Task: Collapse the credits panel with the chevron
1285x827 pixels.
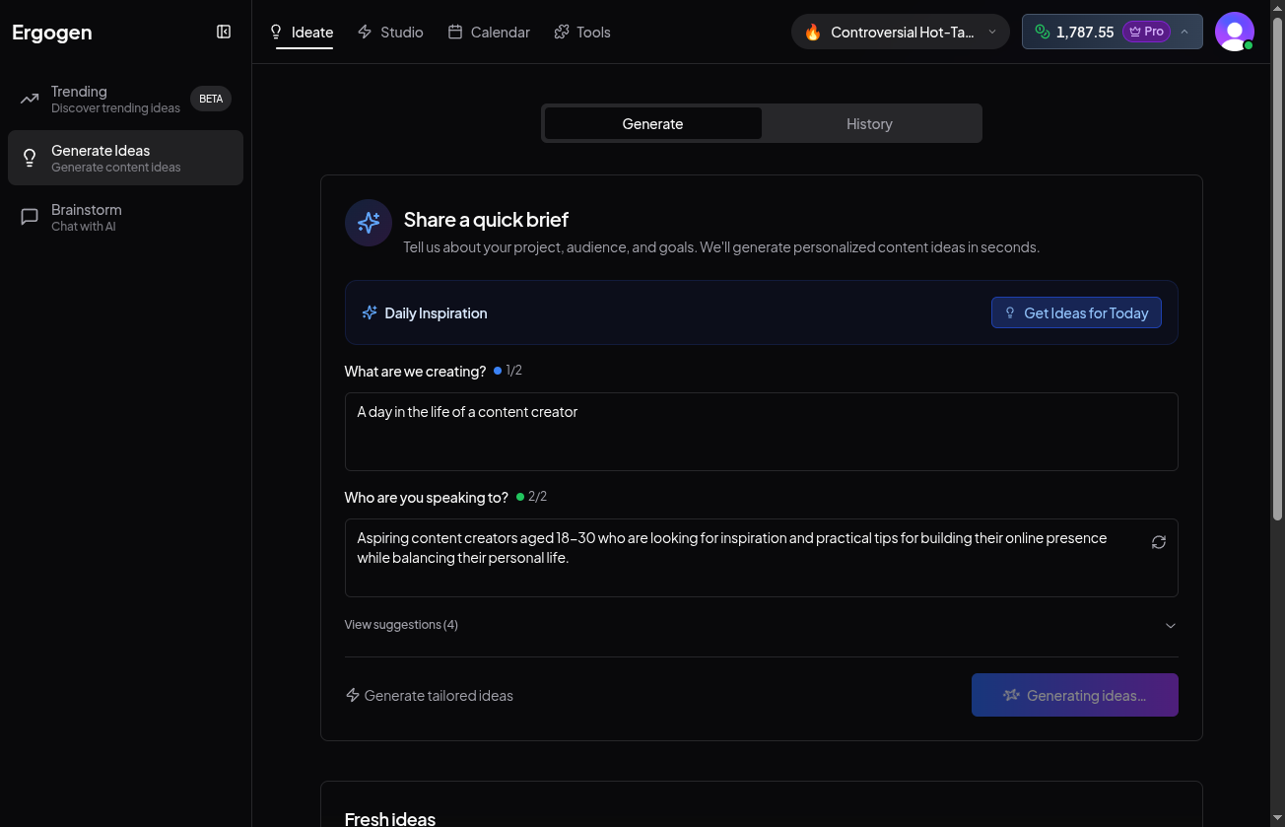Action: (x=1184, y=32)
